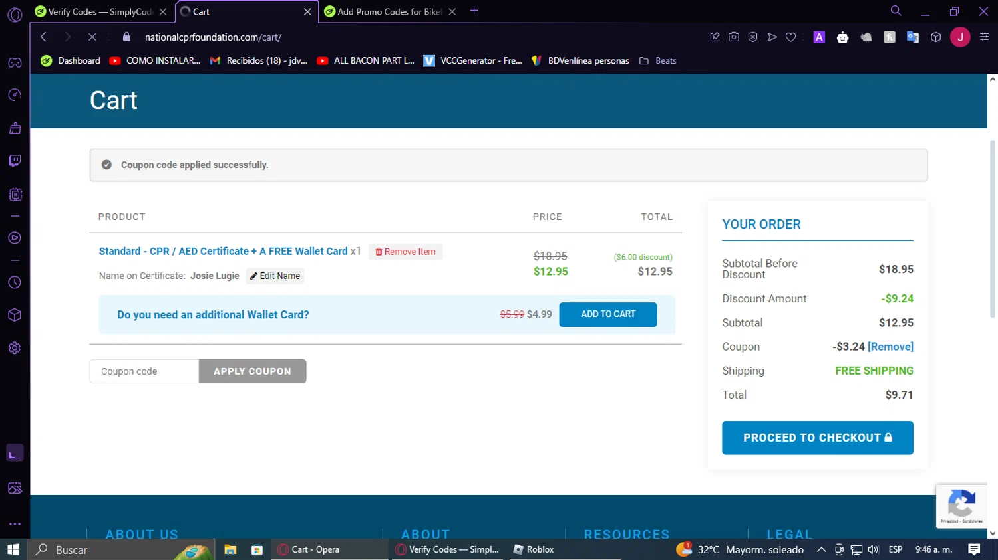Open the Opera main menu logo
998x560 pixels.
15,14
